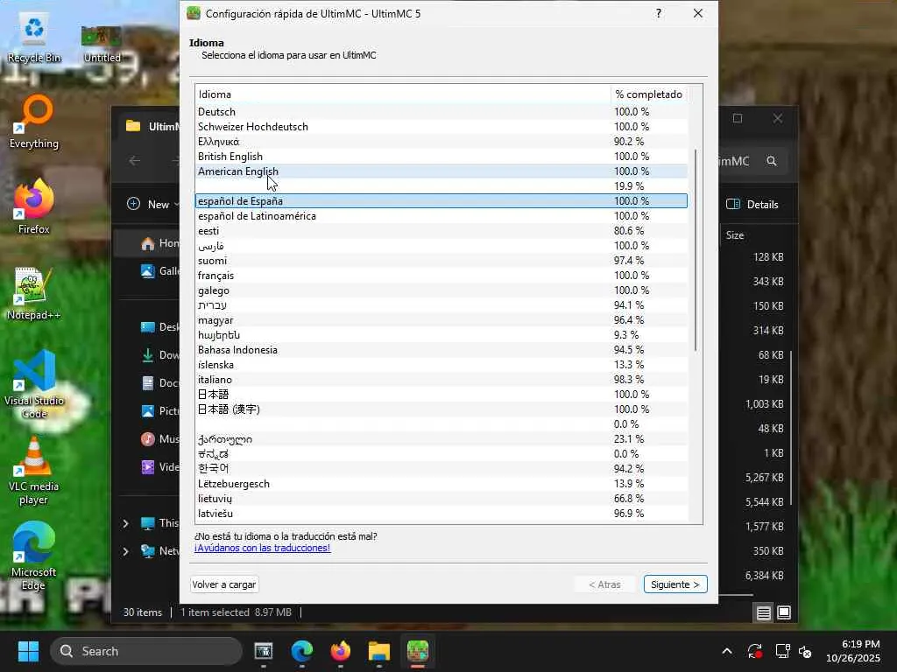Select Deutsch in the language list

click(x=441, y=111)
